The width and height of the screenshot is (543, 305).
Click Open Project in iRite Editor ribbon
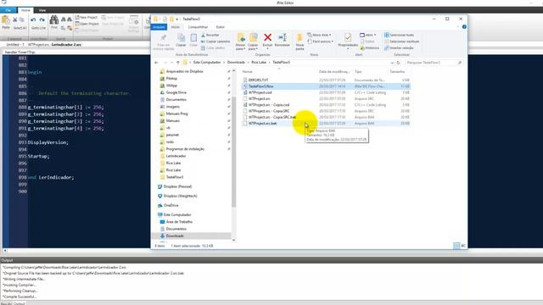87,24
